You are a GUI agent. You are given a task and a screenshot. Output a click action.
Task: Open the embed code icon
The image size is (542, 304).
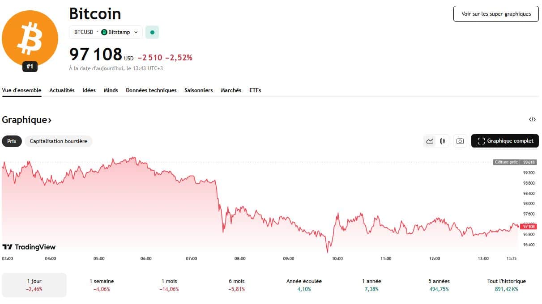[532, 119]
